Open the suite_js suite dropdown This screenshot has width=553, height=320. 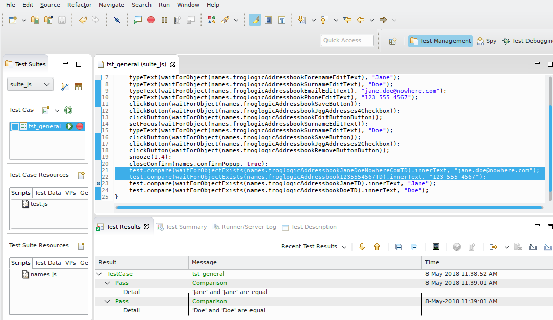(x=30, y=84)
